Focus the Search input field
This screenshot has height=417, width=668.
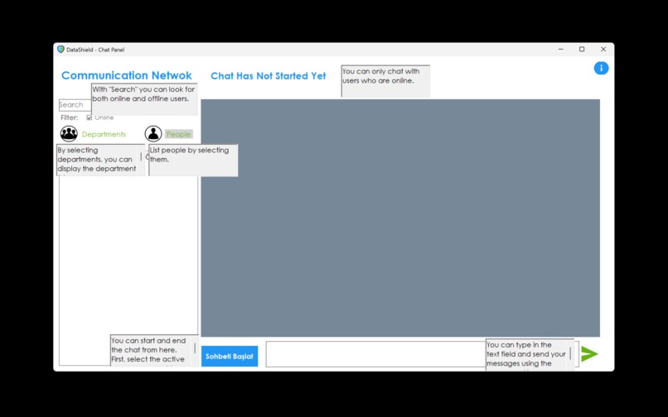(75, 105)
